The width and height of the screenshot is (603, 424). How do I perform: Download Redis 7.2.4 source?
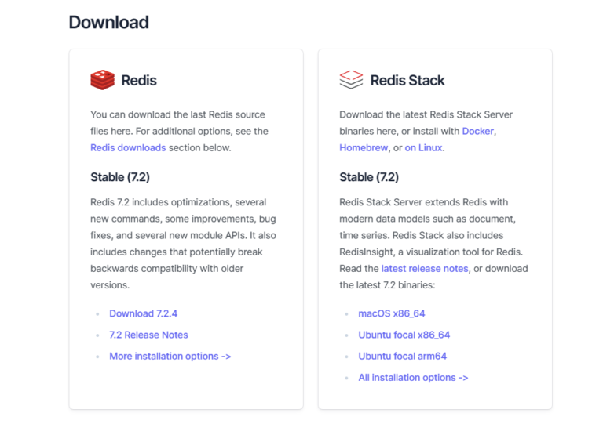143,313
